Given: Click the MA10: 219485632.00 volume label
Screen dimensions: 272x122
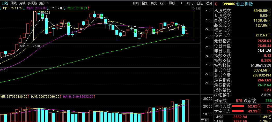Looking at the screenshot, I should (79, 96).
